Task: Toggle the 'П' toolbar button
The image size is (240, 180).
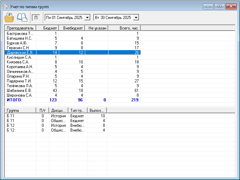Action: (x=37, y=17)
